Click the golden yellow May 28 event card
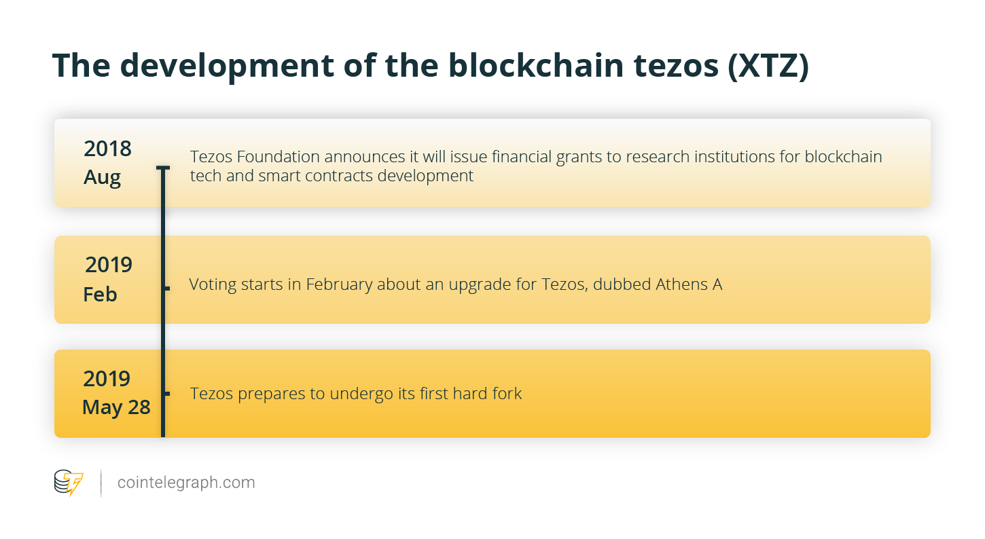Screen dimensions: 985x539 (x=492, y=394)
